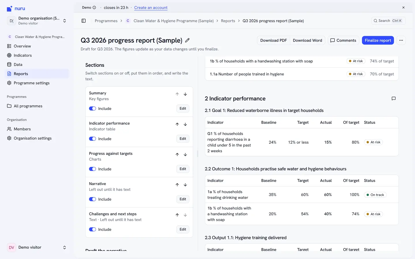Move Progress against targets section down
Viewport: 415px width, 259px height.
coord(185,155)
